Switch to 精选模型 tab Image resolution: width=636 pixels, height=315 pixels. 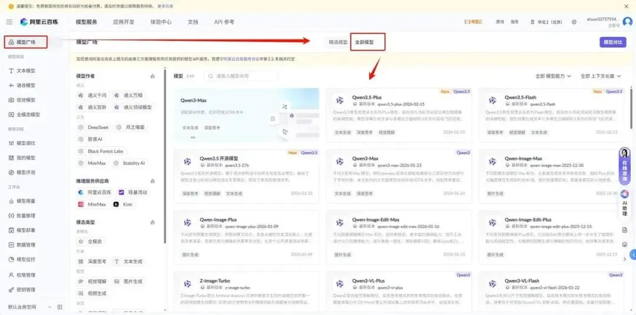(x=338, y=42)
